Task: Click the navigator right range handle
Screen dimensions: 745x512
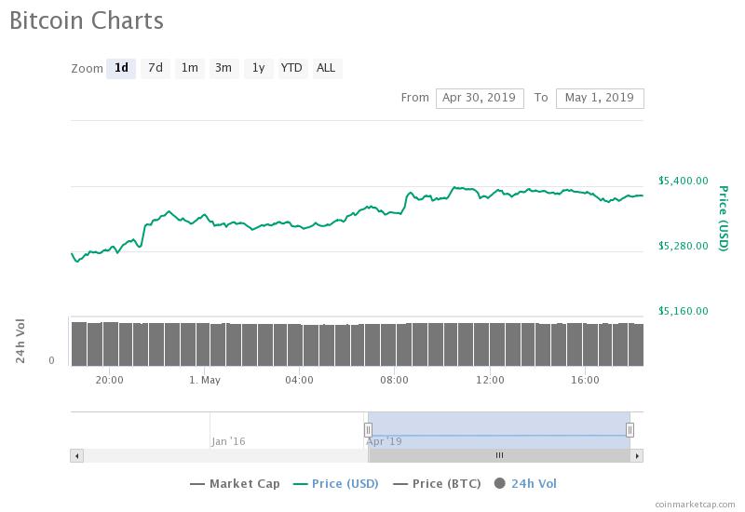Action: click(630, 429)
